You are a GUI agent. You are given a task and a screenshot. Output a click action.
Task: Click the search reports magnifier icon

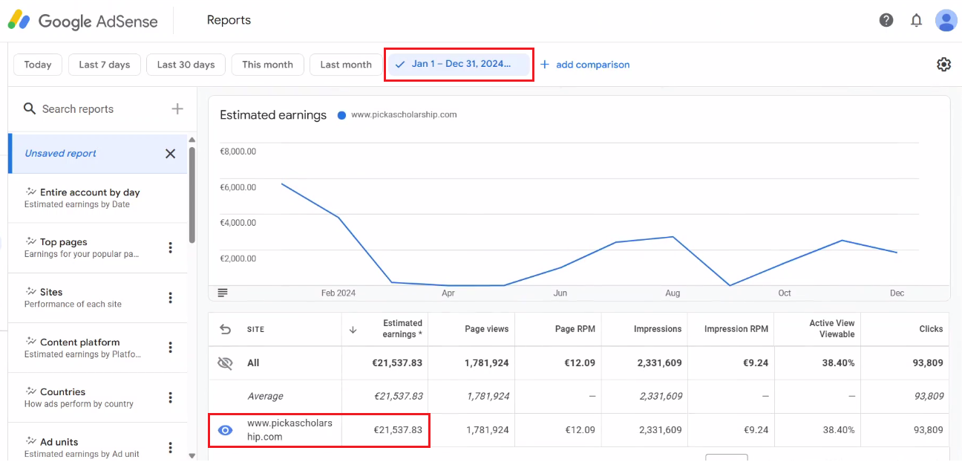pos(30,109)
